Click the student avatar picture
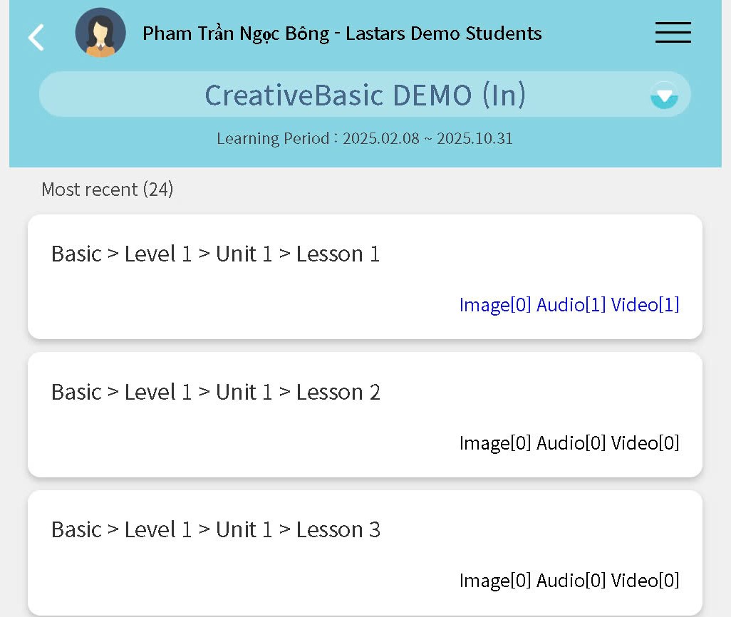The height and width of the screenshot is (617, 731). 100,33
